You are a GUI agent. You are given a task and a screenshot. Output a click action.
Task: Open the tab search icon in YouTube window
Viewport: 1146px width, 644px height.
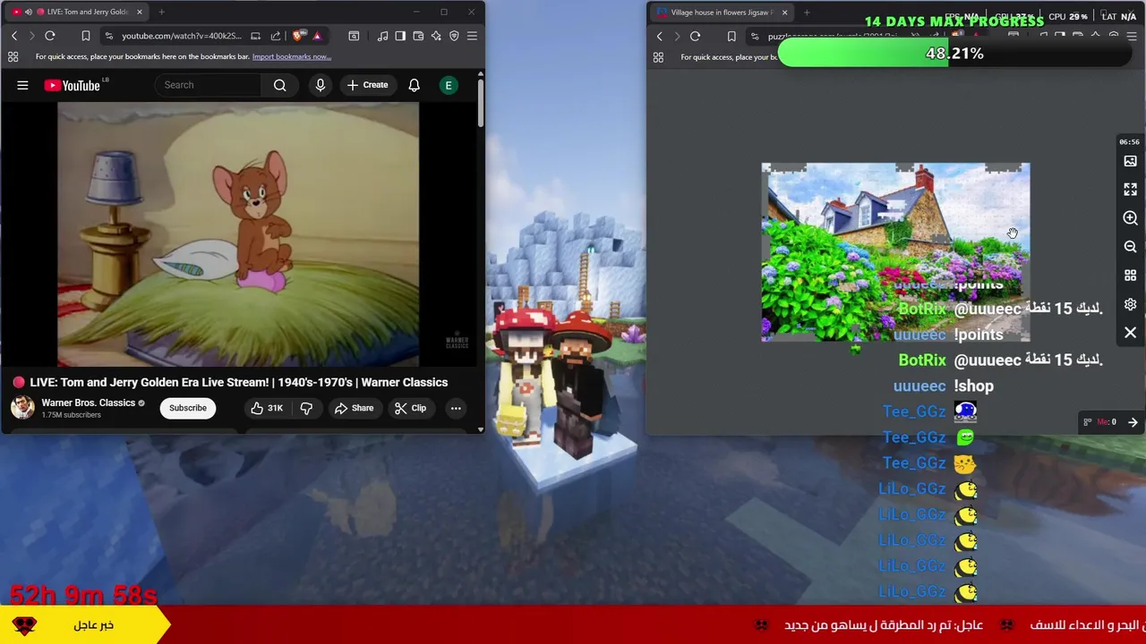(354, 36)
